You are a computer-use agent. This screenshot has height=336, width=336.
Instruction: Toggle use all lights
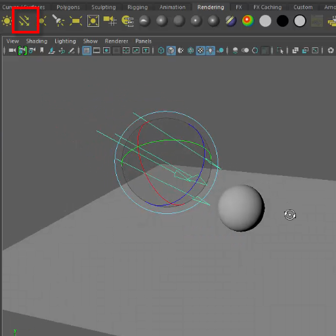click(x=211, y=51)
